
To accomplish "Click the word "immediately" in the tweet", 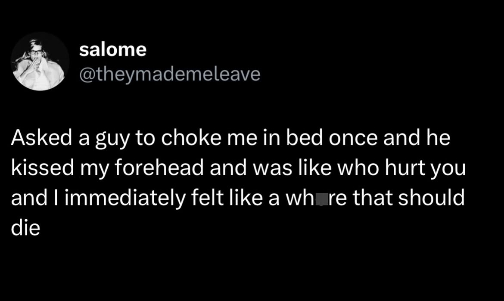I will coord(125,198).
